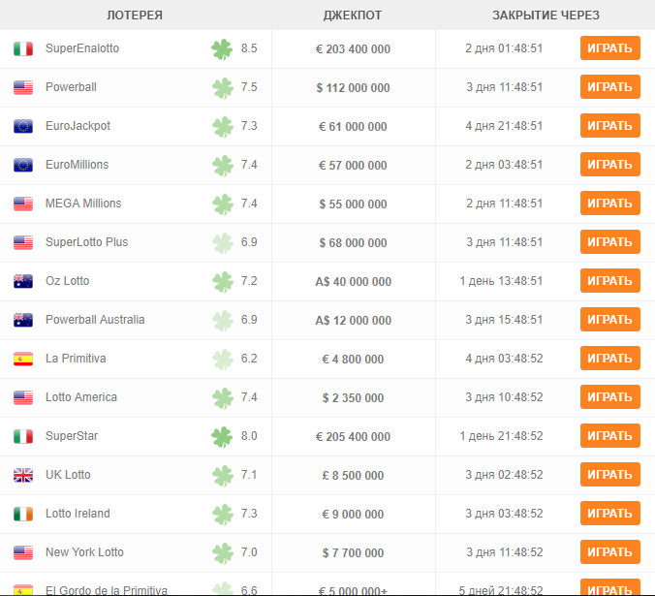This screenshot has width=655, height=596.
Task: Play La Primitiva via ИГРАТЬ button
Action: tap(609, 359)
